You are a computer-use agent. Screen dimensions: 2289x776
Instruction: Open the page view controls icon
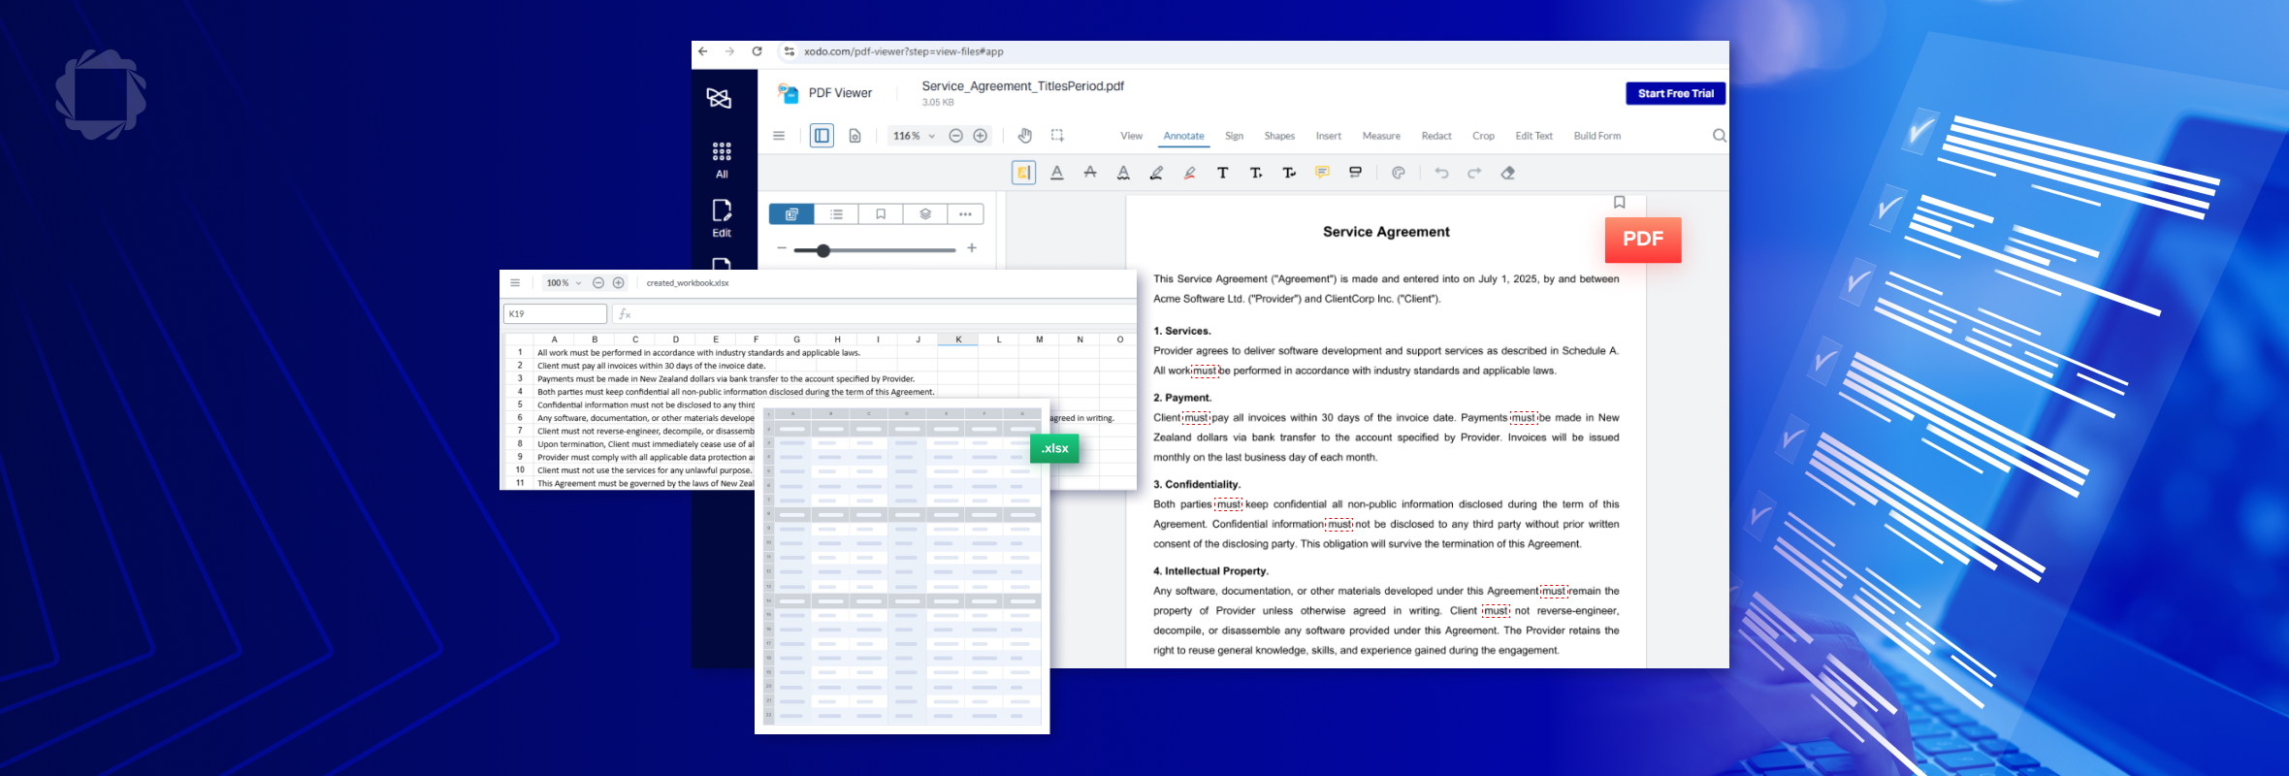click(855, 136)
